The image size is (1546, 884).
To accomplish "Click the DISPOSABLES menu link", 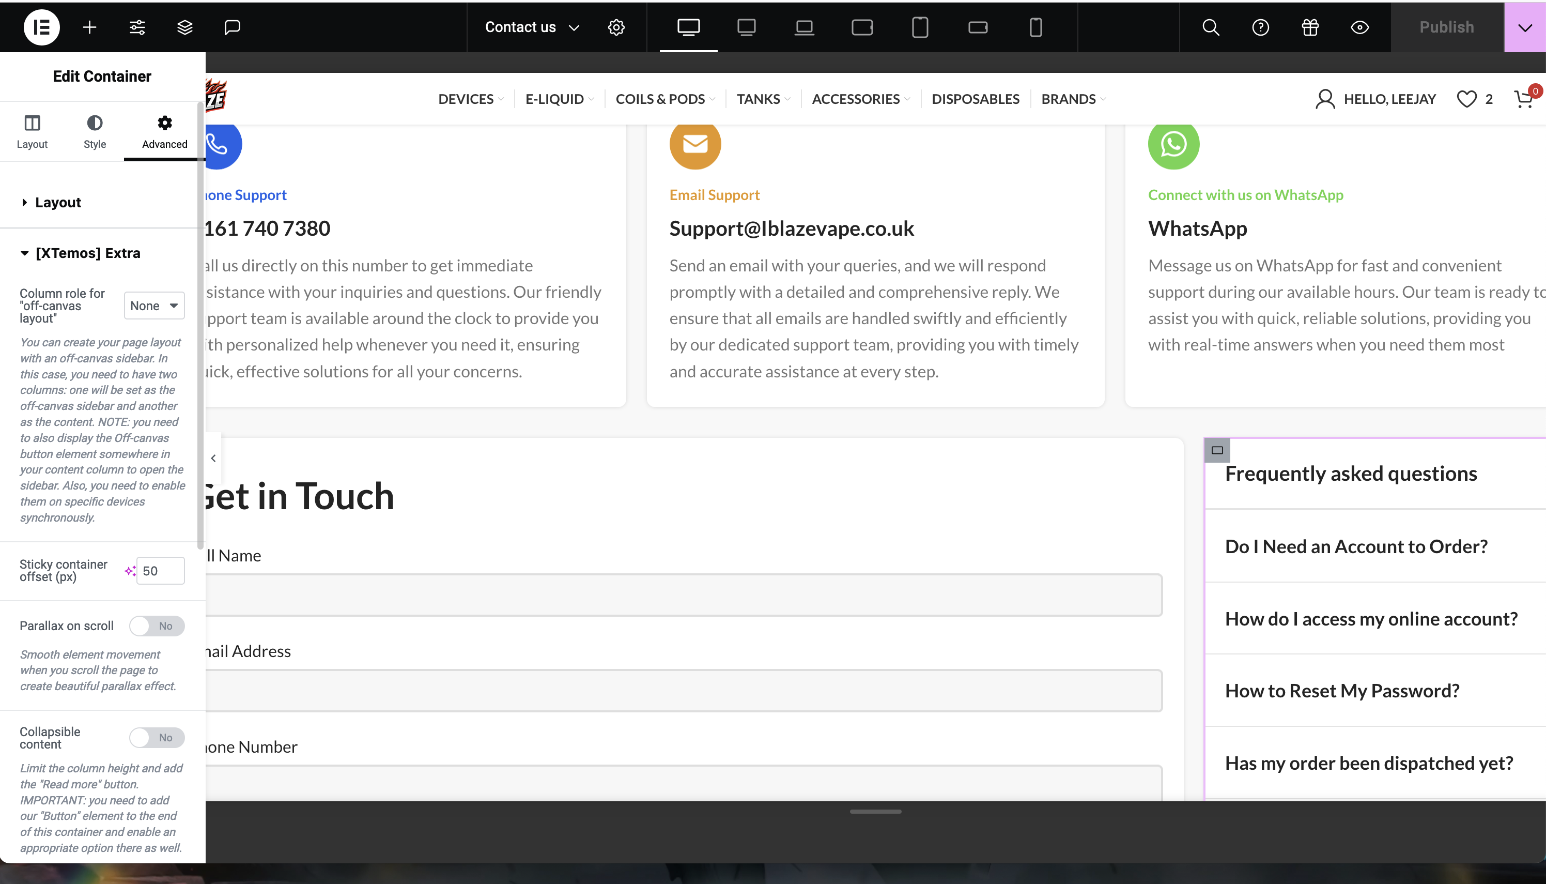I will tap(975, 99).
